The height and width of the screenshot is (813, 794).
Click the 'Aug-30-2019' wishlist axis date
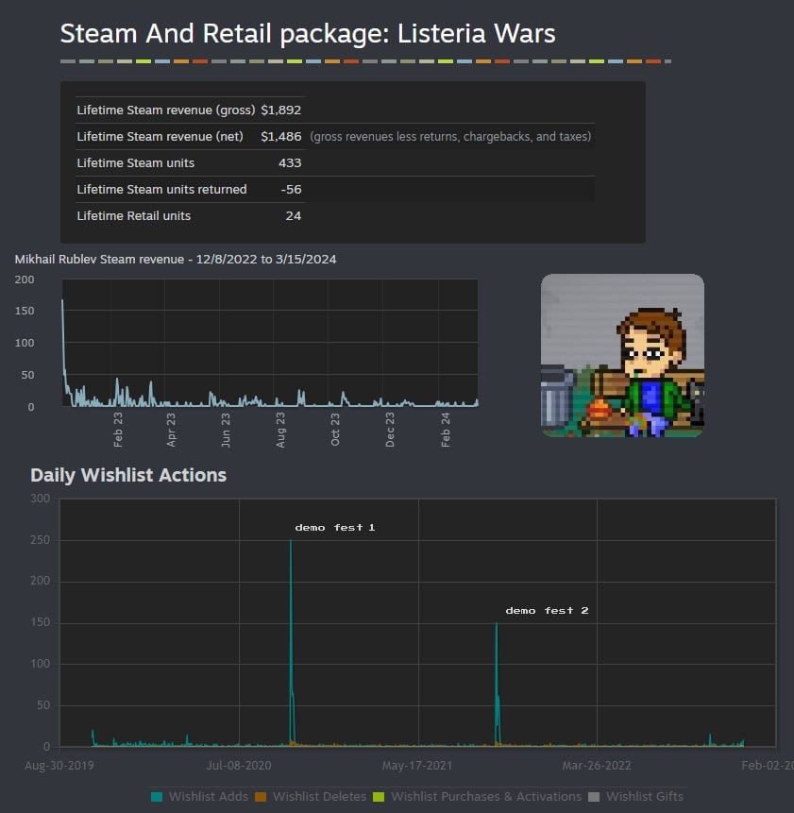tap(59, 765)
